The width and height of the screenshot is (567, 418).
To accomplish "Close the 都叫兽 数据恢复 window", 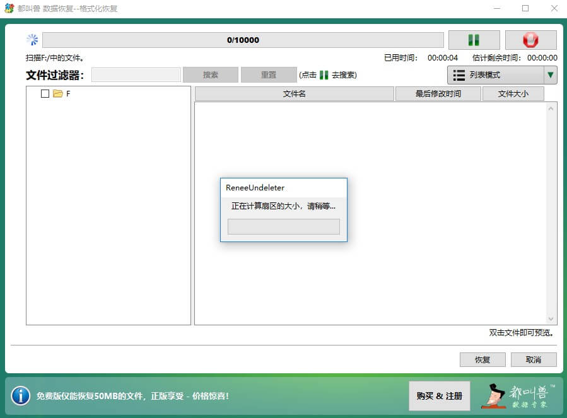I will click(554, 8).
